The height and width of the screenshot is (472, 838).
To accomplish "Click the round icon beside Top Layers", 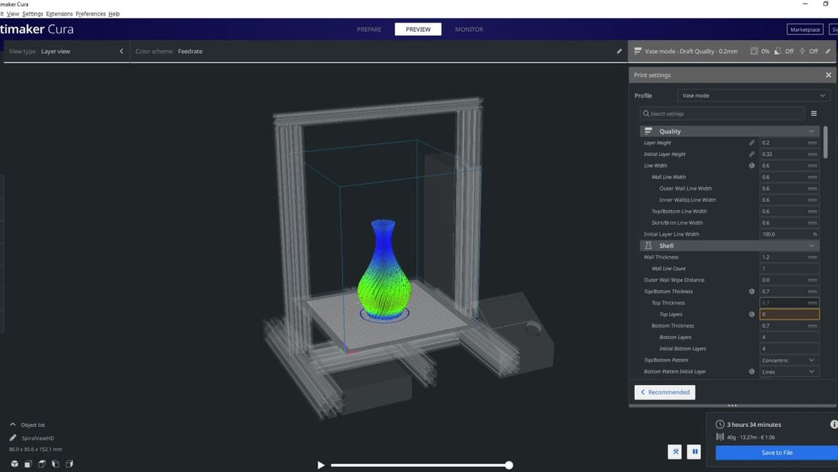I will click(x=752, y=314).
